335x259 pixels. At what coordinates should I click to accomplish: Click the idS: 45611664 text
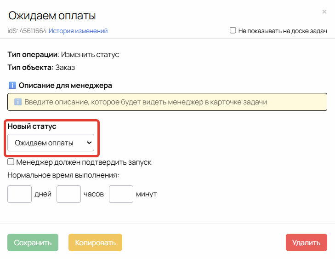27,31
